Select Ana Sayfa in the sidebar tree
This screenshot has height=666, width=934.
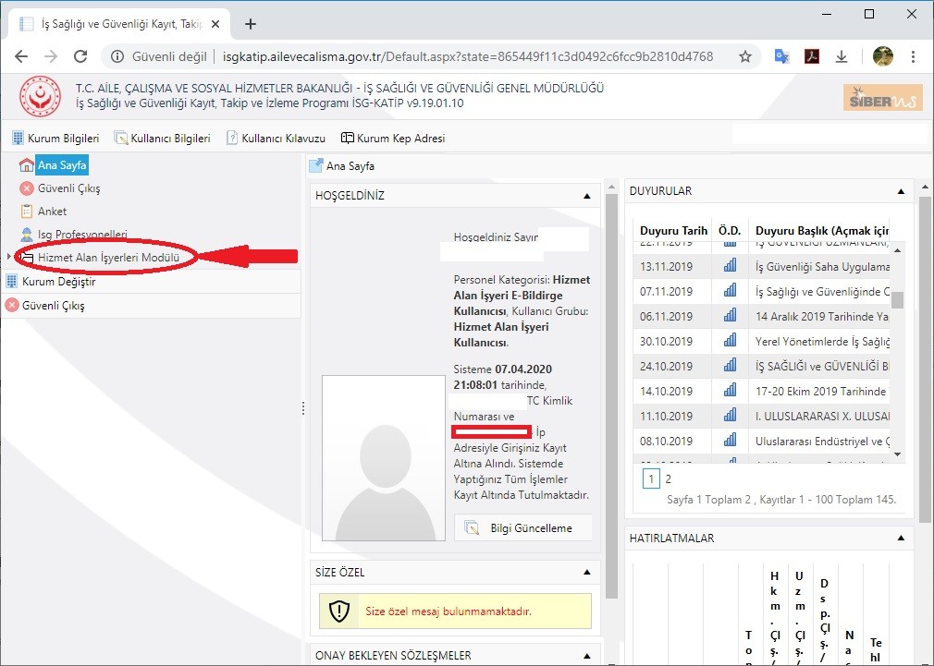62,164
